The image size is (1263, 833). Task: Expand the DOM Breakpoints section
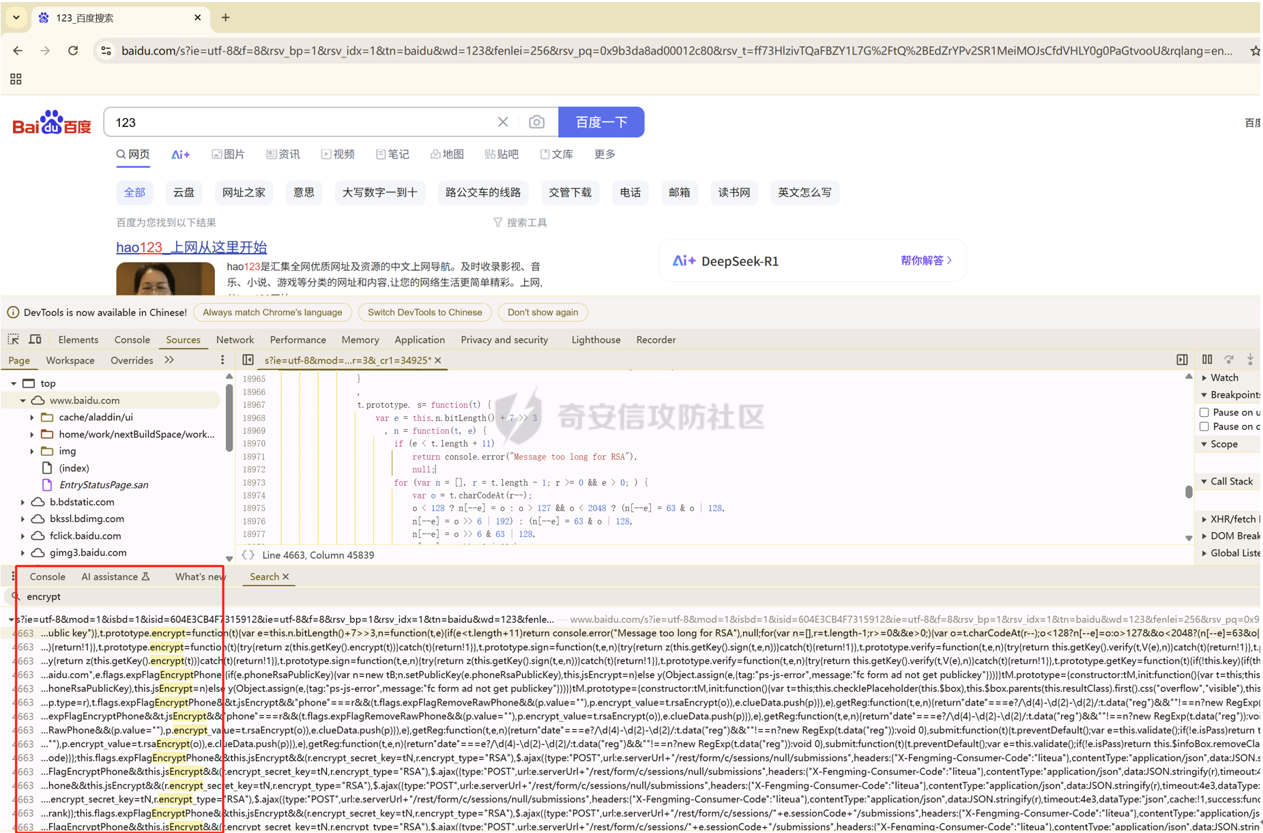click(1204, 536)
